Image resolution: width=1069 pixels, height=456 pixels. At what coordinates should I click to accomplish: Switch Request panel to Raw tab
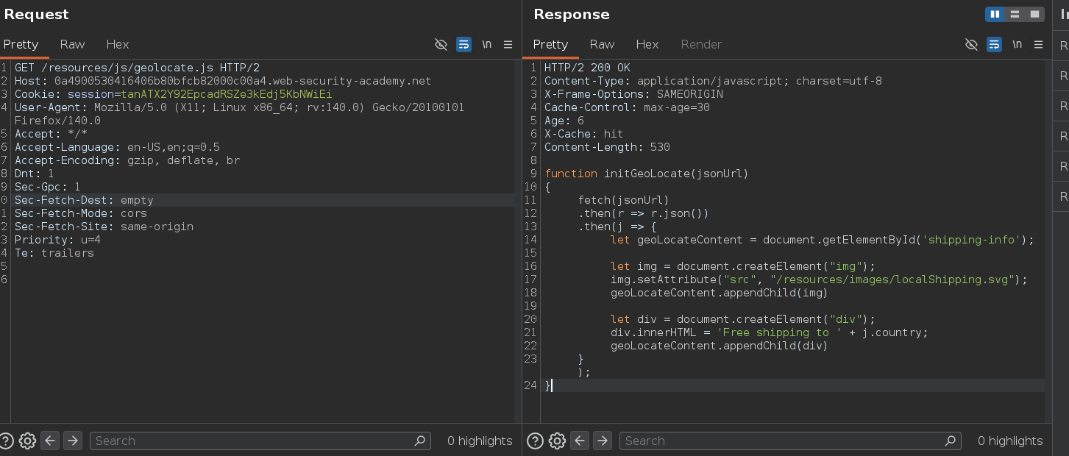pyautogui.click(x=72, y=44)
